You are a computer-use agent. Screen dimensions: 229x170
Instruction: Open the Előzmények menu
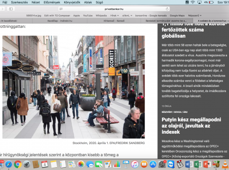click(x=52, y=2)
